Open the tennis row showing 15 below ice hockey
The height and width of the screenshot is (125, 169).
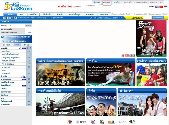[x=16, y=89]
